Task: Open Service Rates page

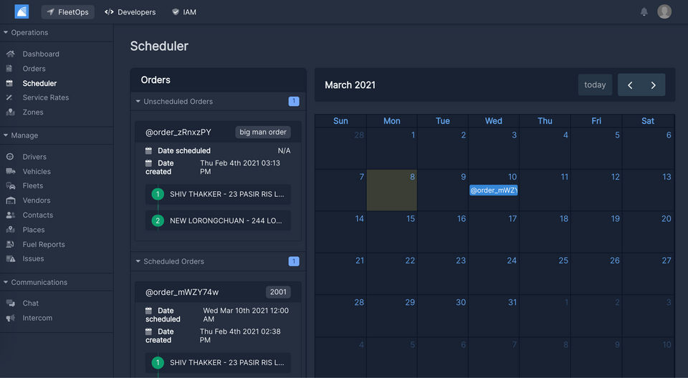Action: (46, 97)
